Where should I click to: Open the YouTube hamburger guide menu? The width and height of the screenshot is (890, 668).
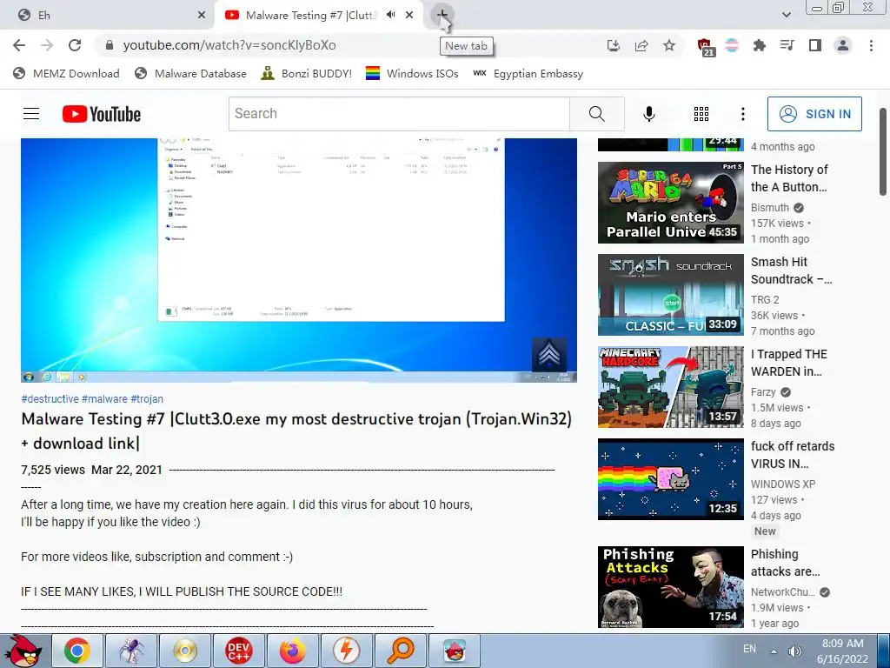click(31, 114)
